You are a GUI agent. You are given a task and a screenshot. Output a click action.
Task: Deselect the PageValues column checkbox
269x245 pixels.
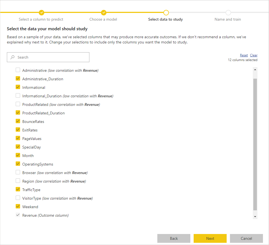click(18, 138)
